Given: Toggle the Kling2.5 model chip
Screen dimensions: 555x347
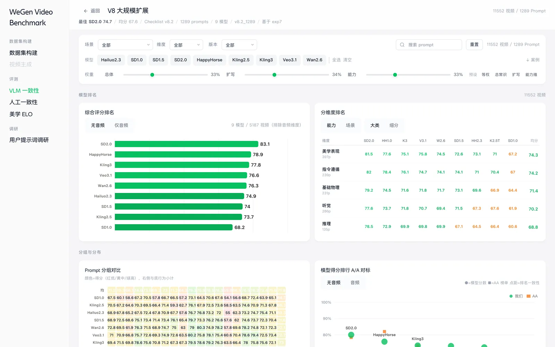Looking at the screenshot, I should click(x=241, y=60).
